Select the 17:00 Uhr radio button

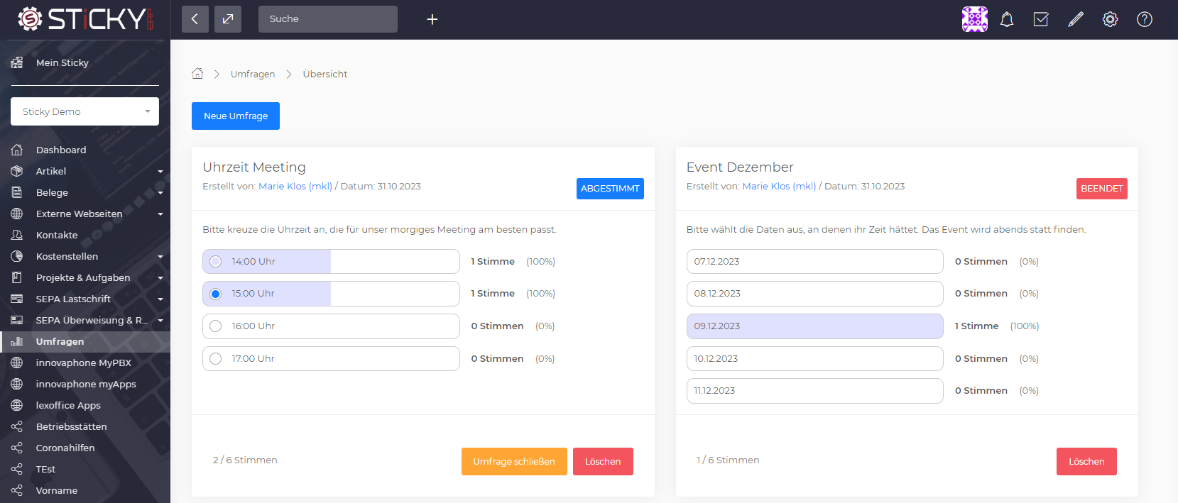click(216, 358)
